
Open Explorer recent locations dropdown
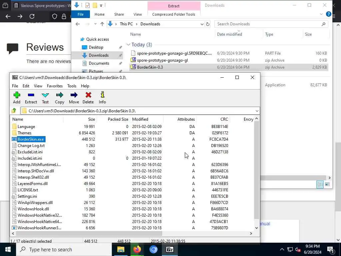(x=95, y=24)
